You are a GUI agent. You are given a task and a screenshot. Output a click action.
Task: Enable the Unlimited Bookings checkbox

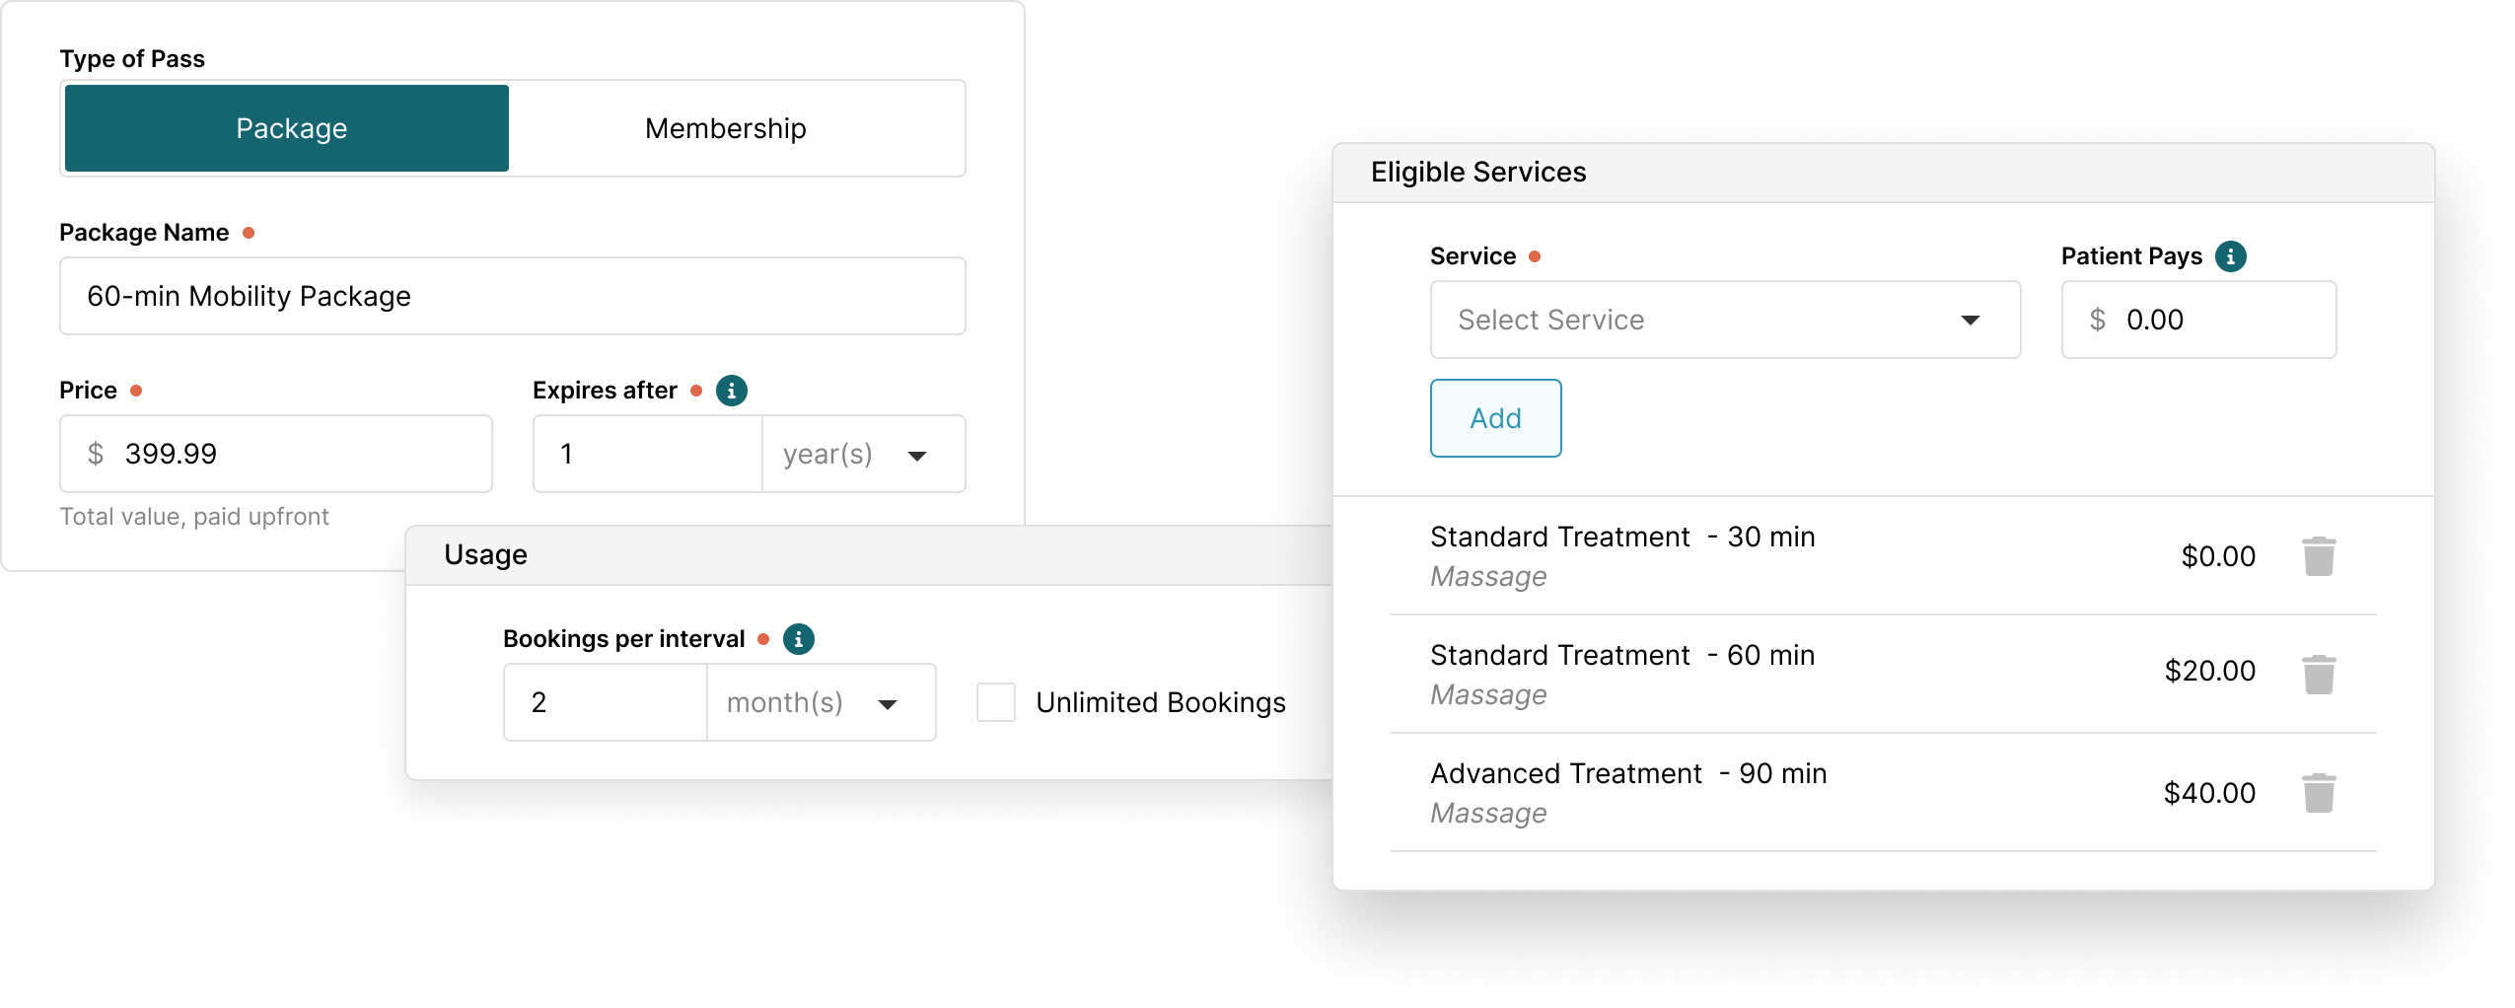click(x=995, y=702)
